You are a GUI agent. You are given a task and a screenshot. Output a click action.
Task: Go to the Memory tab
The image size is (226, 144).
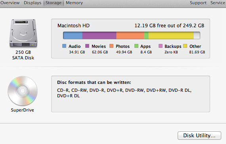tap(74, 3)
